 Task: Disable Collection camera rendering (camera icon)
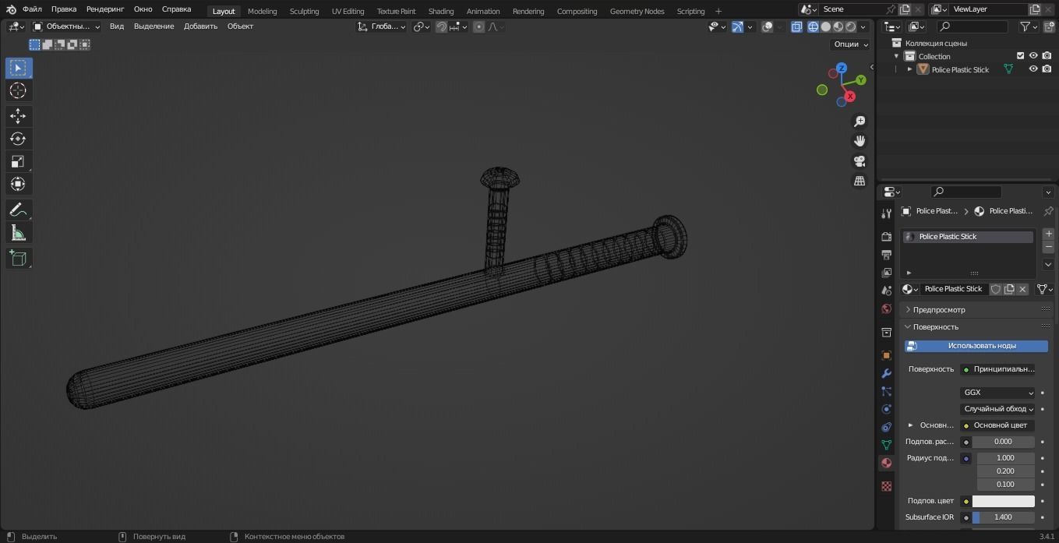1047,55
